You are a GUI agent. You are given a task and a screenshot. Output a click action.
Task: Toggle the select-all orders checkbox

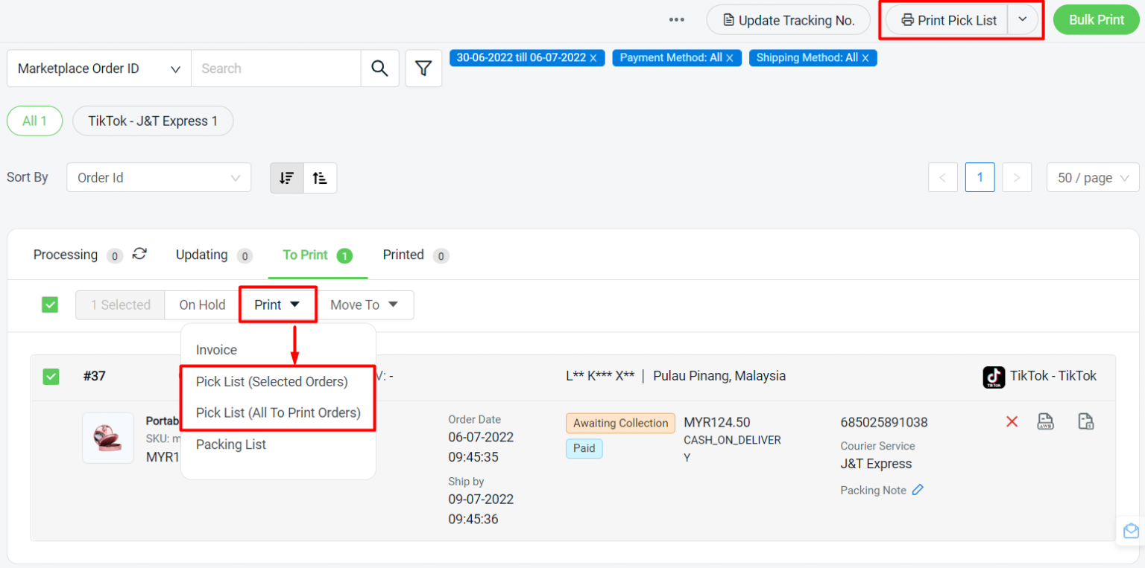[50, 305]
